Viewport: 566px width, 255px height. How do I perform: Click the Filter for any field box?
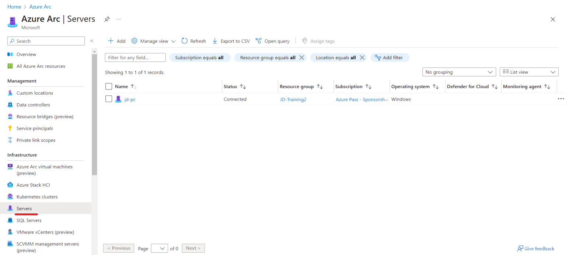[135, 57]
